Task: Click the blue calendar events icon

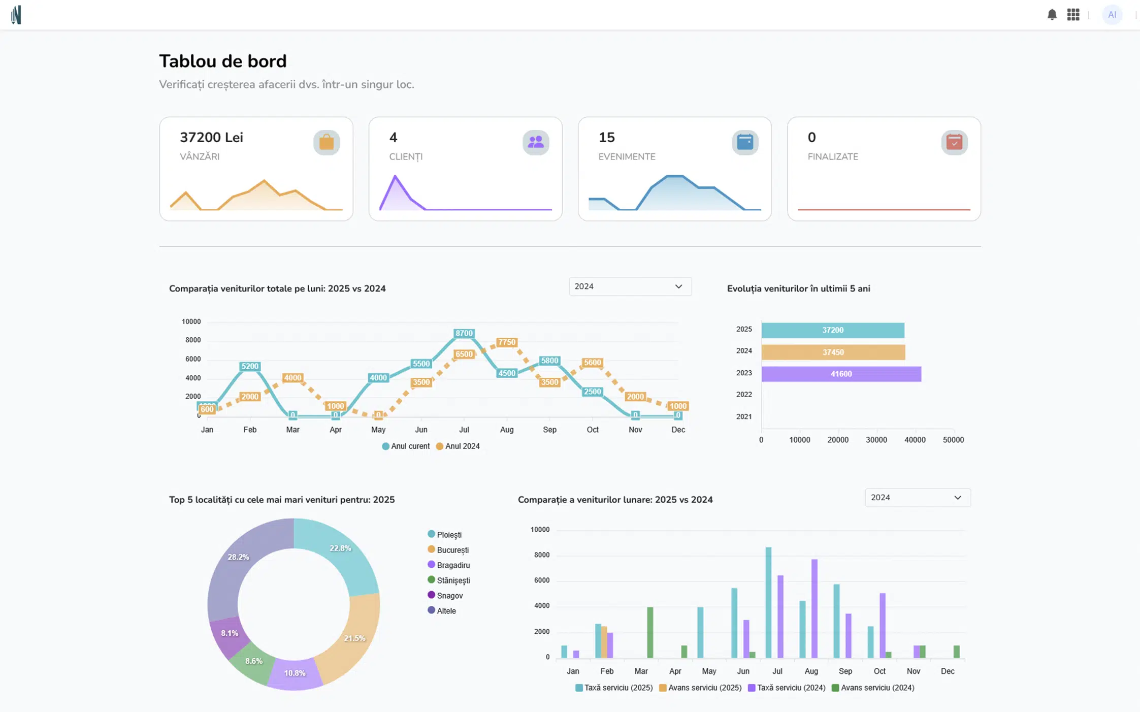Action: click(745, 142)
